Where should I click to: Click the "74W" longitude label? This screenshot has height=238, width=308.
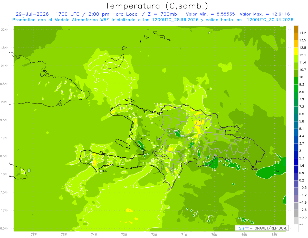coord(94,234)
